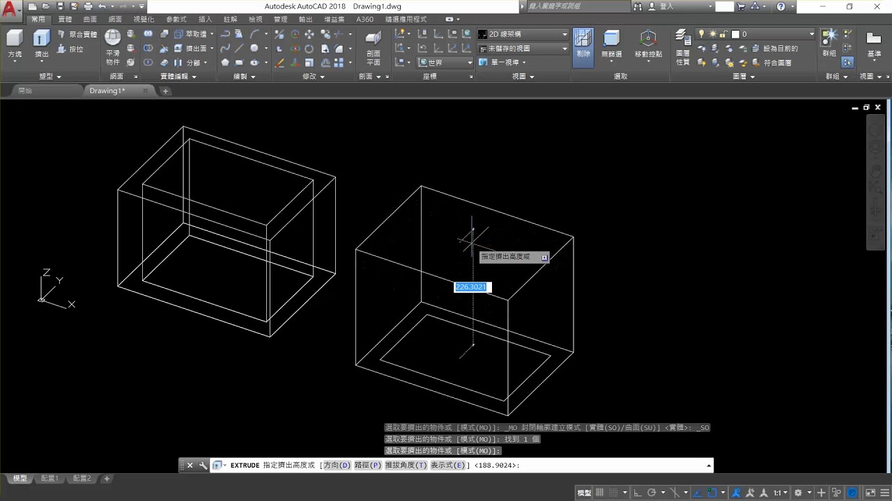Open the annotation scale 1:1 dropdown

[x=780, y=493]
